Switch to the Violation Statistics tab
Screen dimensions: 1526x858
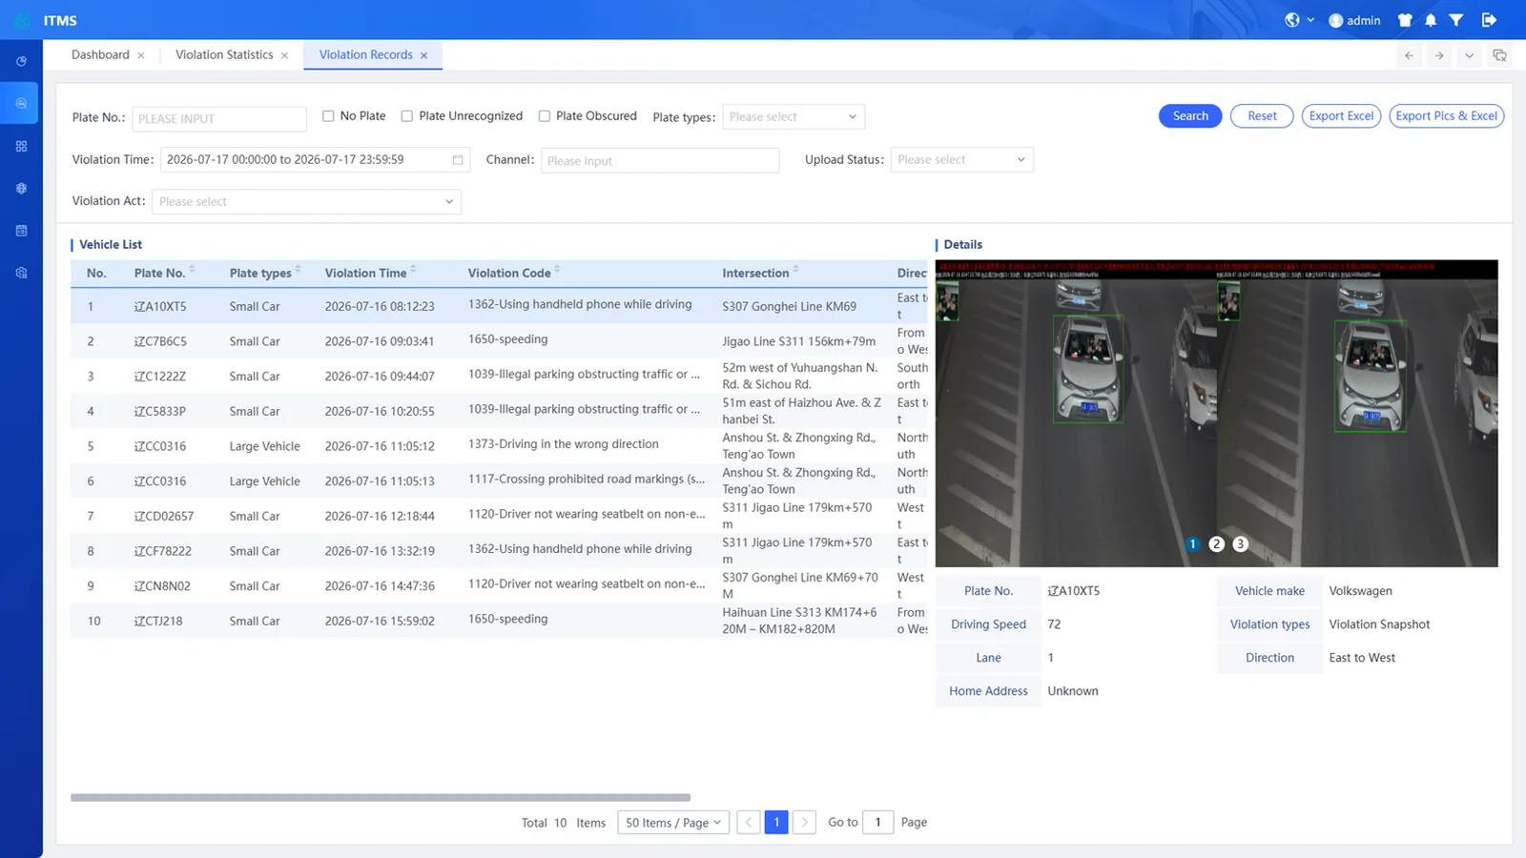click(x=224, y=55)
